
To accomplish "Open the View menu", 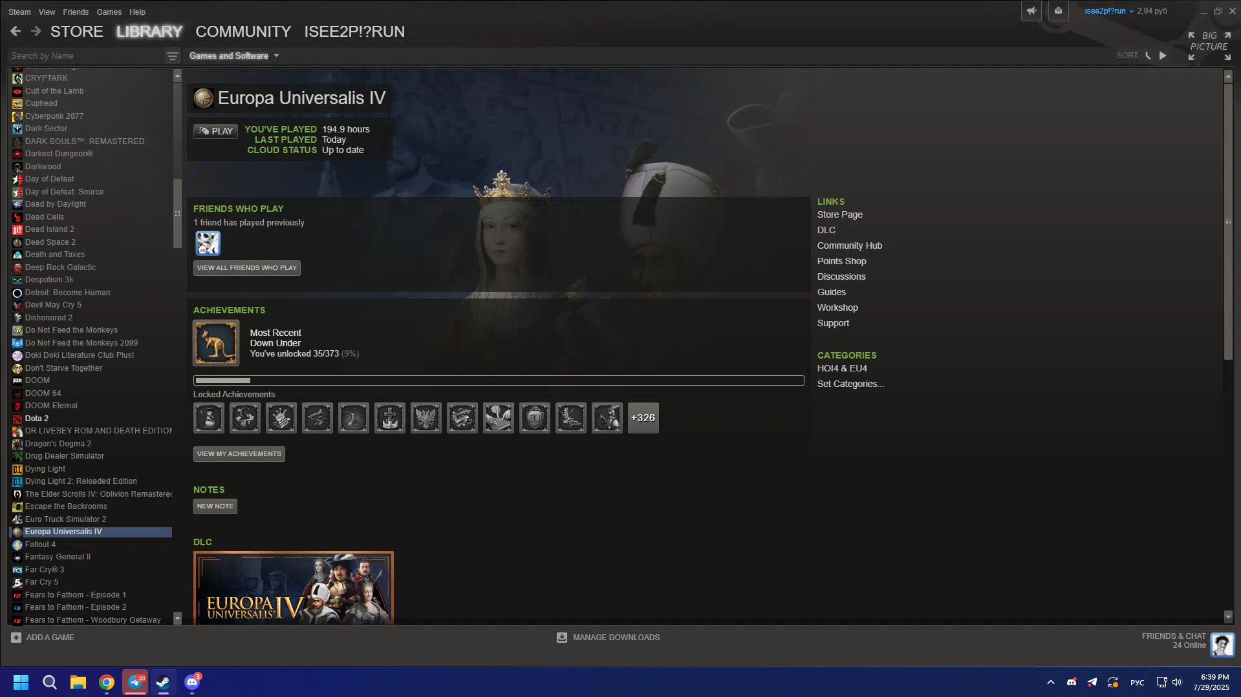I will (47, 12).
